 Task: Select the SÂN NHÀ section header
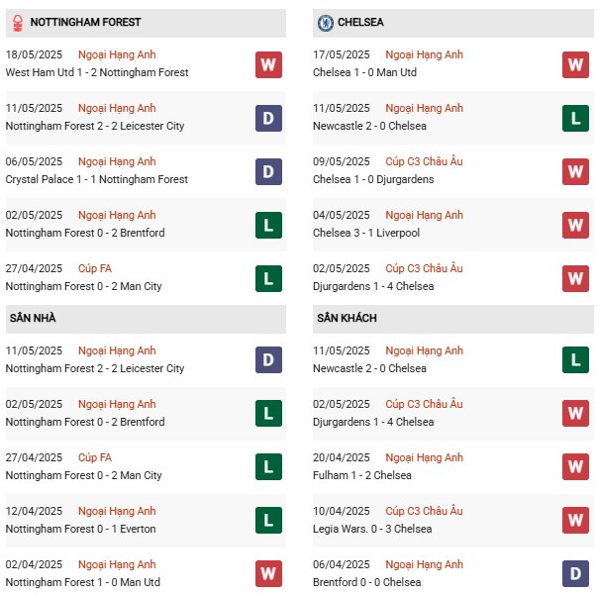point(34,318)
